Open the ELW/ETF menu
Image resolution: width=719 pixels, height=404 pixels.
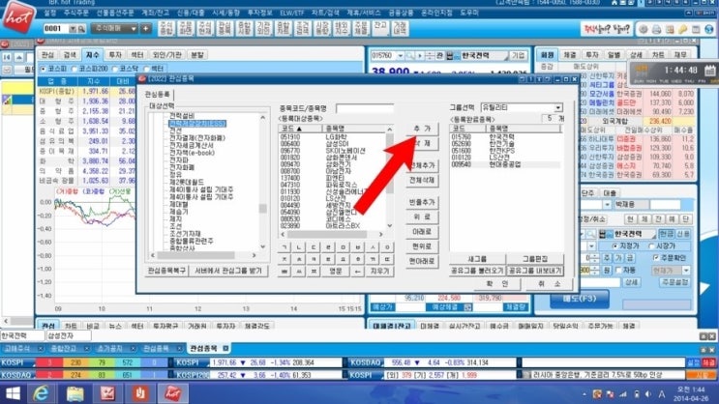[x=291, y=13]
